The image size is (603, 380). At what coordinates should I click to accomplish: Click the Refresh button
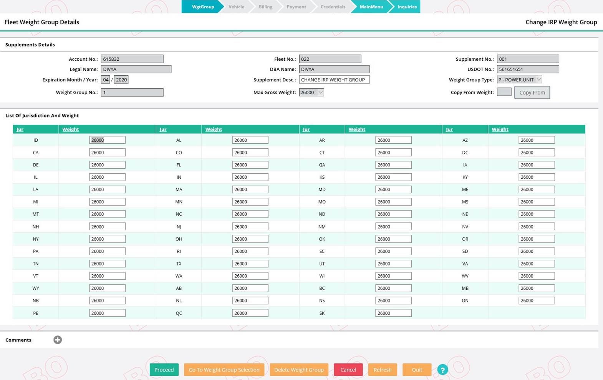(383, 370)
